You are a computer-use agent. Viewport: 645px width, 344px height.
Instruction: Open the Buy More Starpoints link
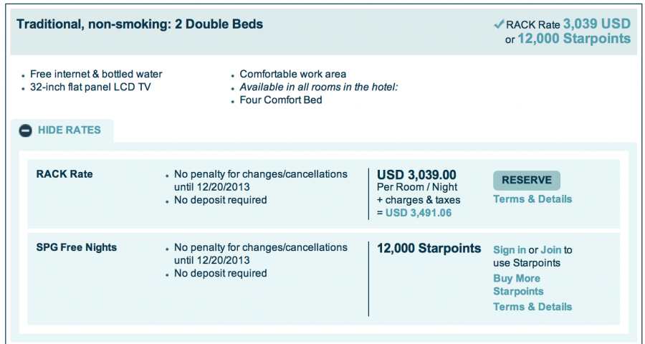[x=517, y=285]
